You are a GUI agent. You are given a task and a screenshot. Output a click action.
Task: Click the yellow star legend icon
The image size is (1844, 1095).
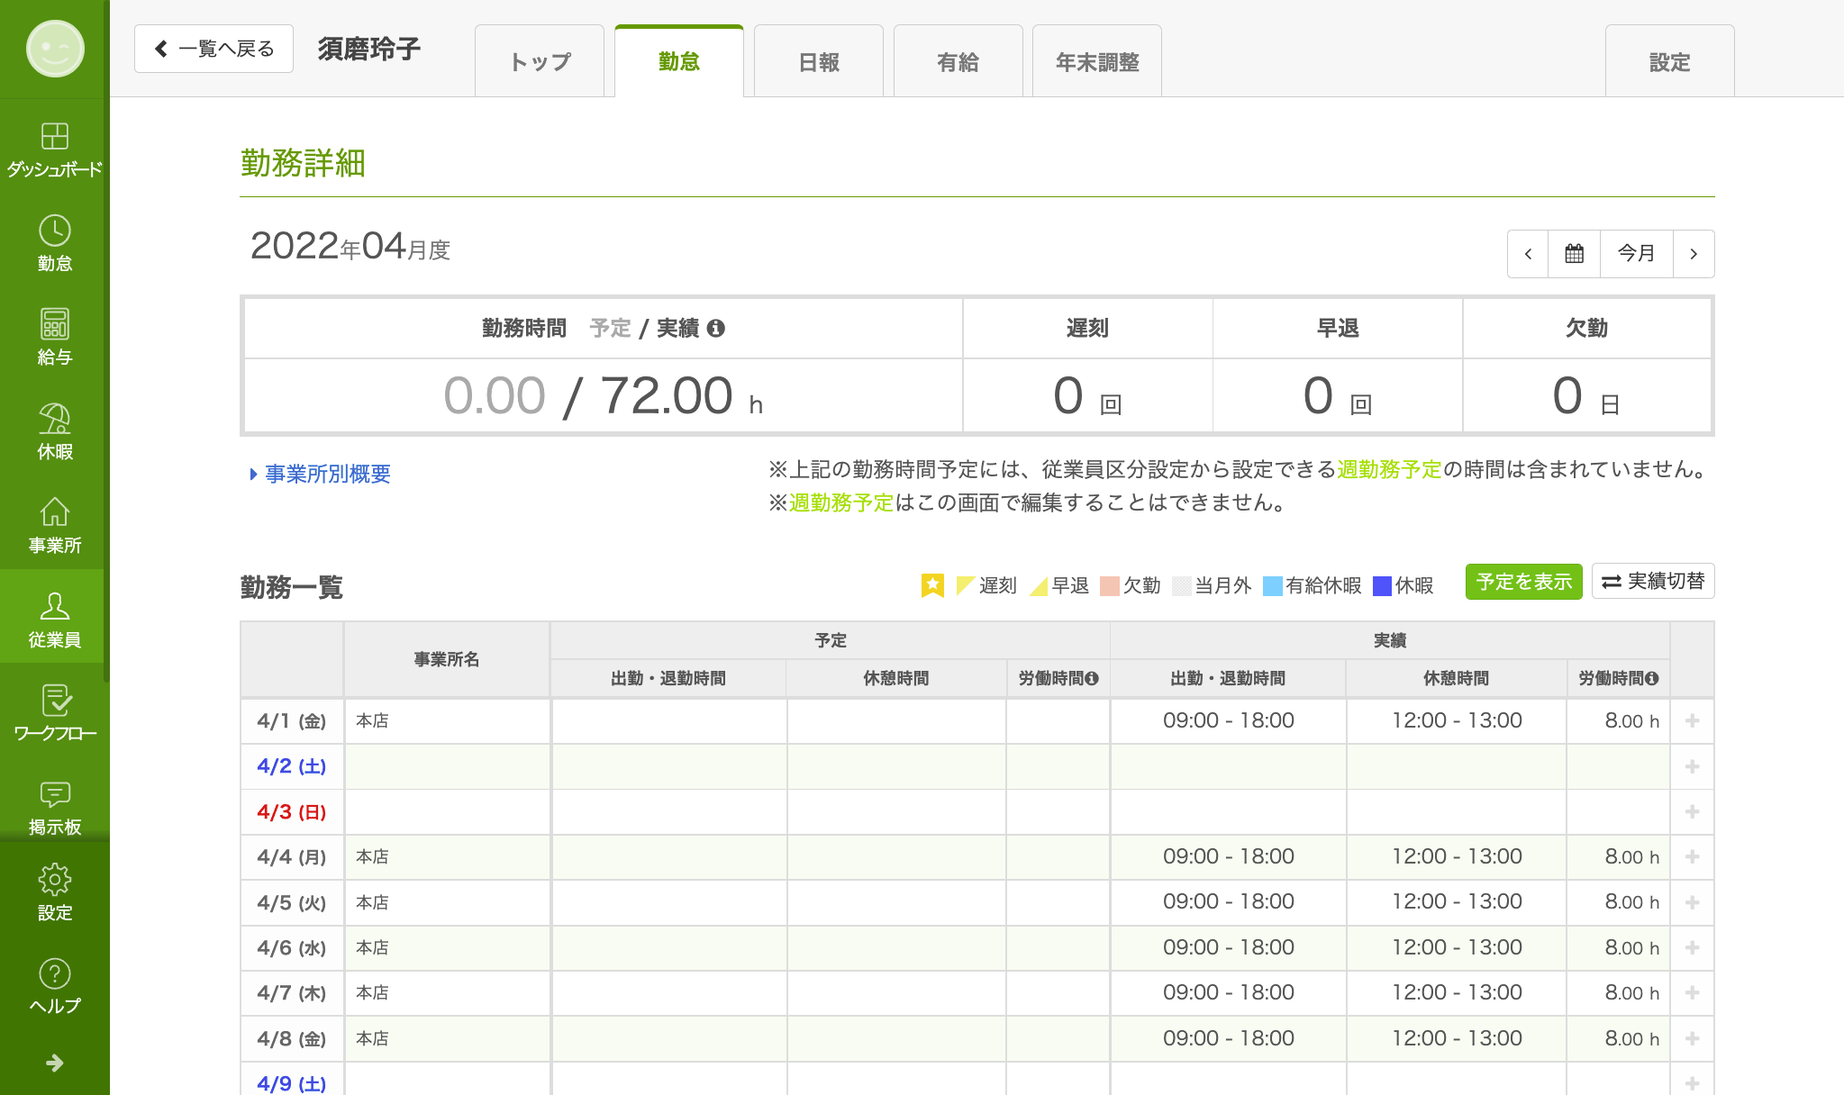(x=932, y=585)
